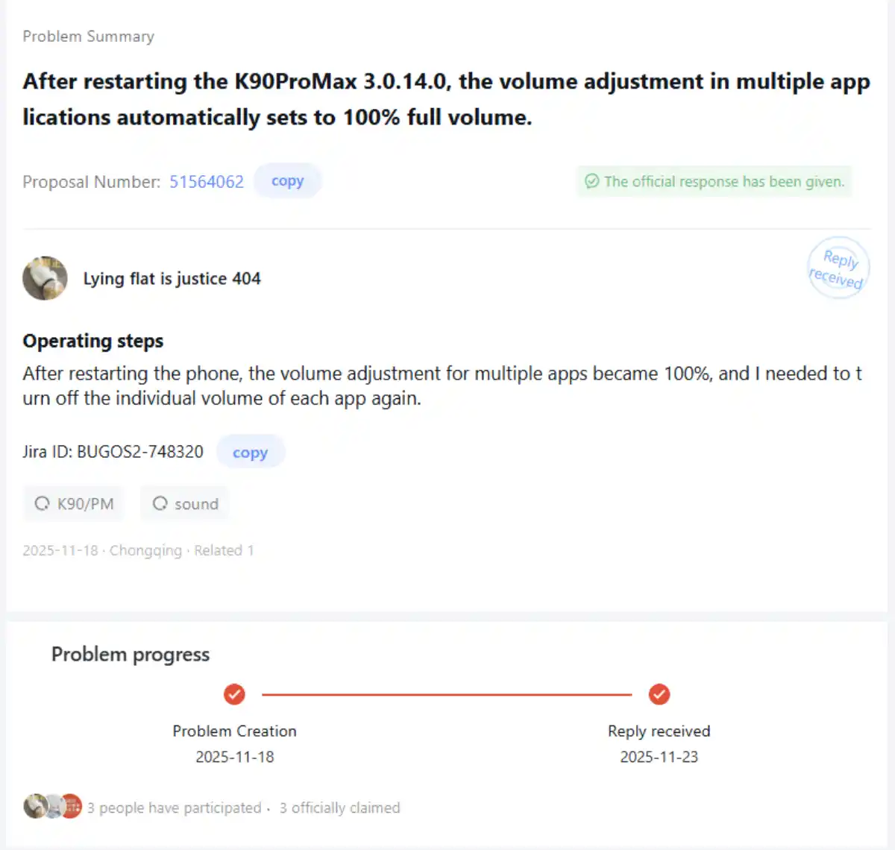The height and width of the screenshot is (850, 895).
Task: Click the green check icon in official response badge
Action: pos(591,181)
